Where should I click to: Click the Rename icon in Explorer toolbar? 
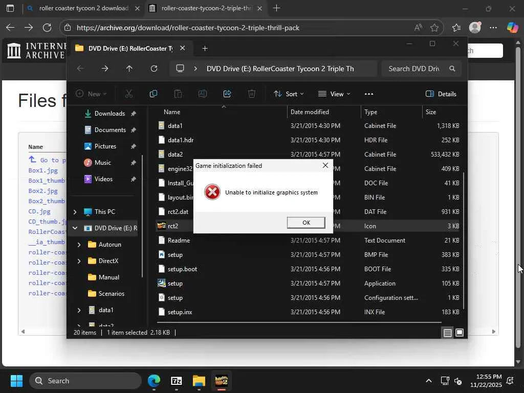tap(203, 94)
